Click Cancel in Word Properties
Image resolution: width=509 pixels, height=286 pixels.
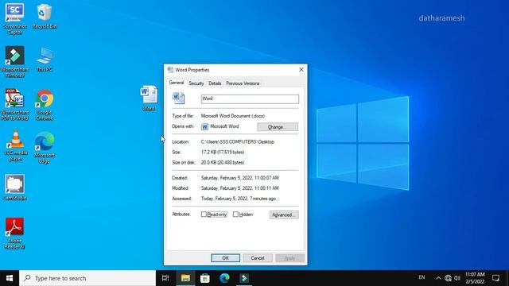[x=258, y=258]
